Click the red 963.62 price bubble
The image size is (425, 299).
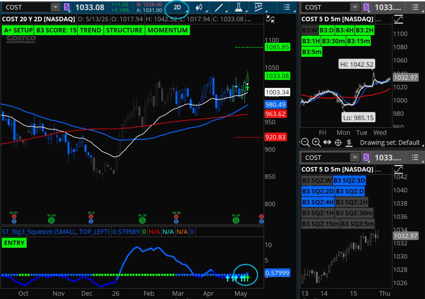(x=275, y=114)
